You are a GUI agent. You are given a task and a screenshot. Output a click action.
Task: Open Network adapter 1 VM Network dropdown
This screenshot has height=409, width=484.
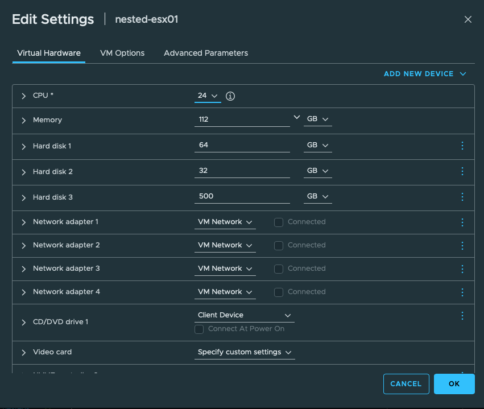225,222
